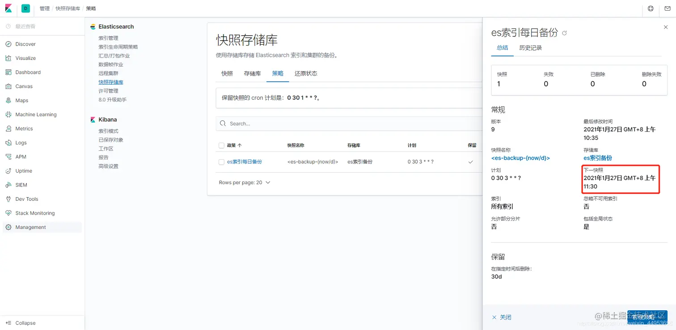Open 索引管理 in Elasticsearch menu

coord(108,38)
